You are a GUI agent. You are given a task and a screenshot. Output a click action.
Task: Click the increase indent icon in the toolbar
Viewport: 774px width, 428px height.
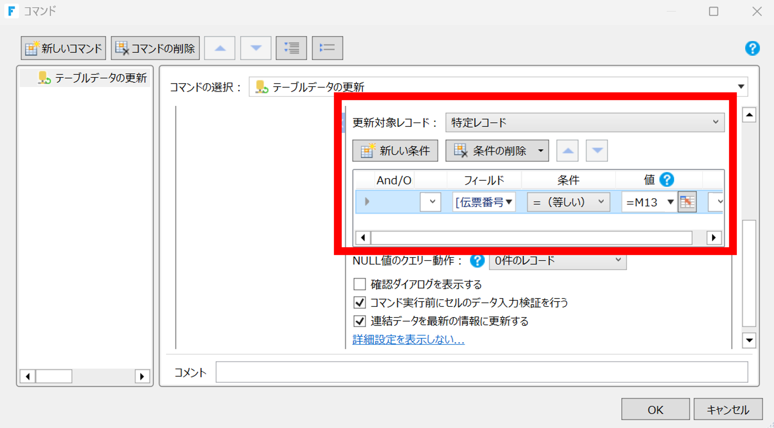point(291,48)
